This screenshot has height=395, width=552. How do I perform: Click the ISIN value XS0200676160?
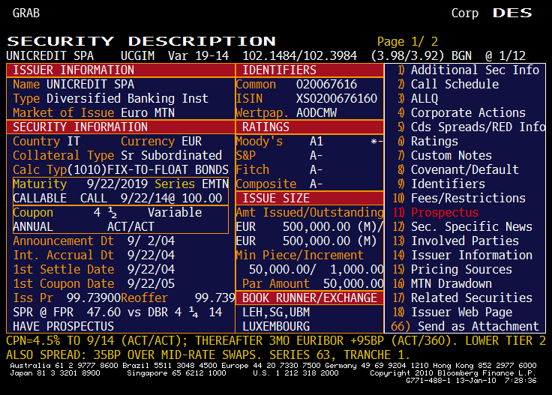pos(337,98)
